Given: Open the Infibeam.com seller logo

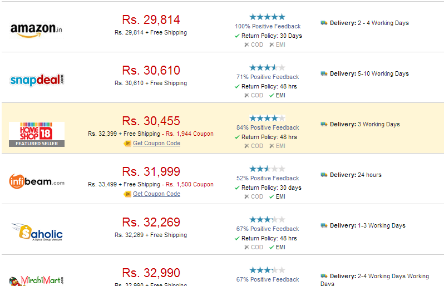Looking at the screenshot, I should (37, 181).
